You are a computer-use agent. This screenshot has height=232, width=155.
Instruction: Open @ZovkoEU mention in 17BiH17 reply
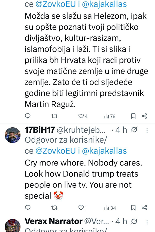(55, 151)
